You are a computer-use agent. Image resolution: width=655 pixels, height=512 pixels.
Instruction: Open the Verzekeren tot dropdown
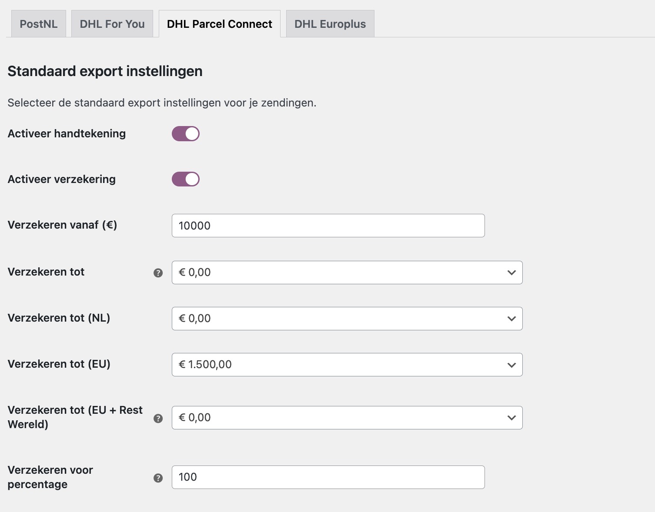pos(347,273)
